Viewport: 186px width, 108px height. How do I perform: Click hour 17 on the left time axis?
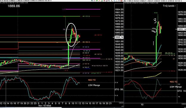click(x=18, y=103)
